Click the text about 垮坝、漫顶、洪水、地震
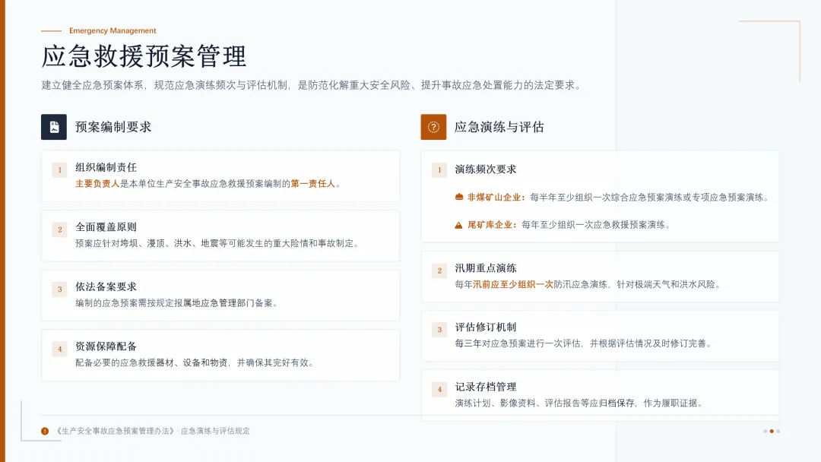 pos(217,243)
